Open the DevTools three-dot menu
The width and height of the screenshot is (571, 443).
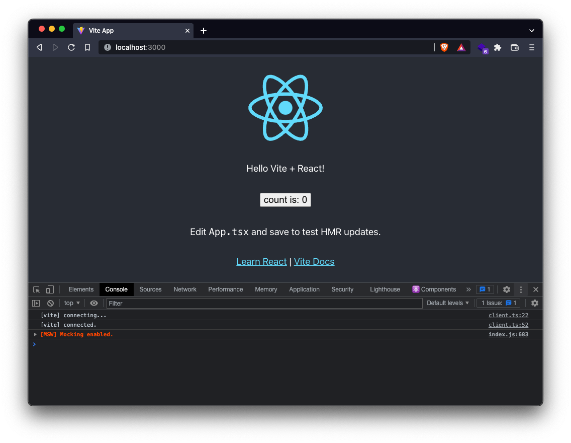[x=521, y=289]
